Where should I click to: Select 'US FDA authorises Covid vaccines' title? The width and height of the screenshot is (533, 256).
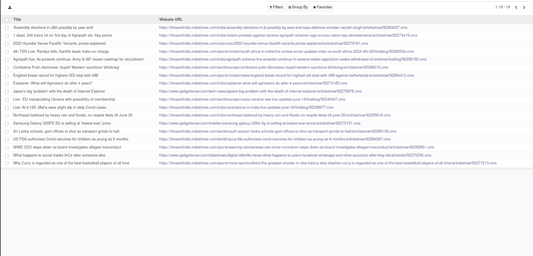[x=71, y=139]
